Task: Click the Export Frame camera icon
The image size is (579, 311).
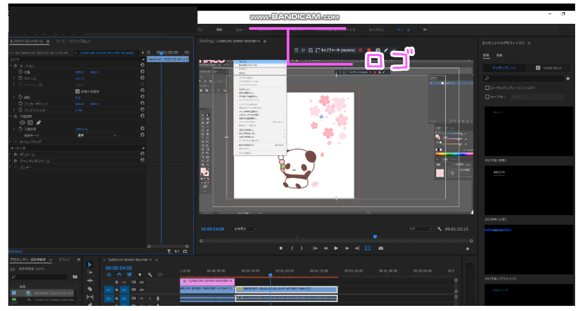Action: [381, 248]
